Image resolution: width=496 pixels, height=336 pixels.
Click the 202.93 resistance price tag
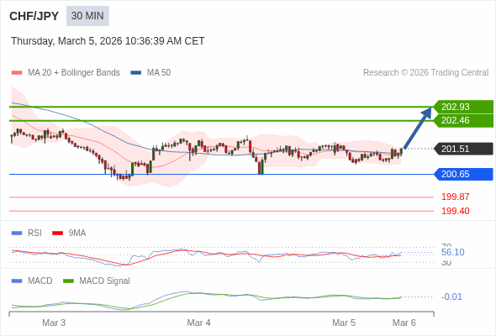464,107
